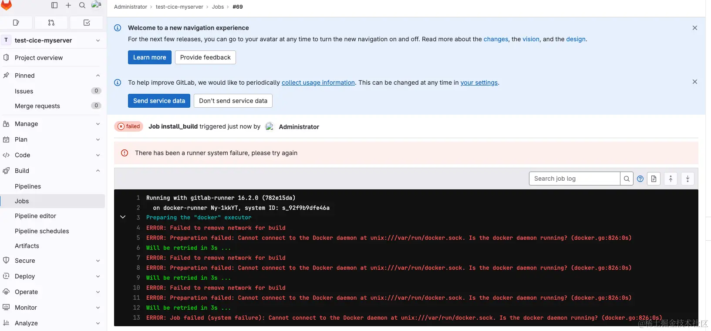Select Pipeline editor in the sidebar
Viewport: 711px width, 331px height.
pos(35,216)
